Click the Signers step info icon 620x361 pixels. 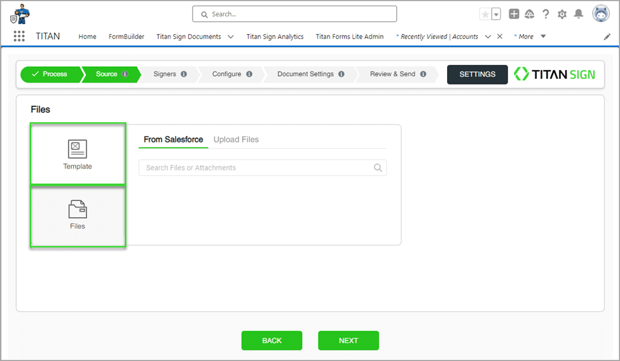point(184,74)
